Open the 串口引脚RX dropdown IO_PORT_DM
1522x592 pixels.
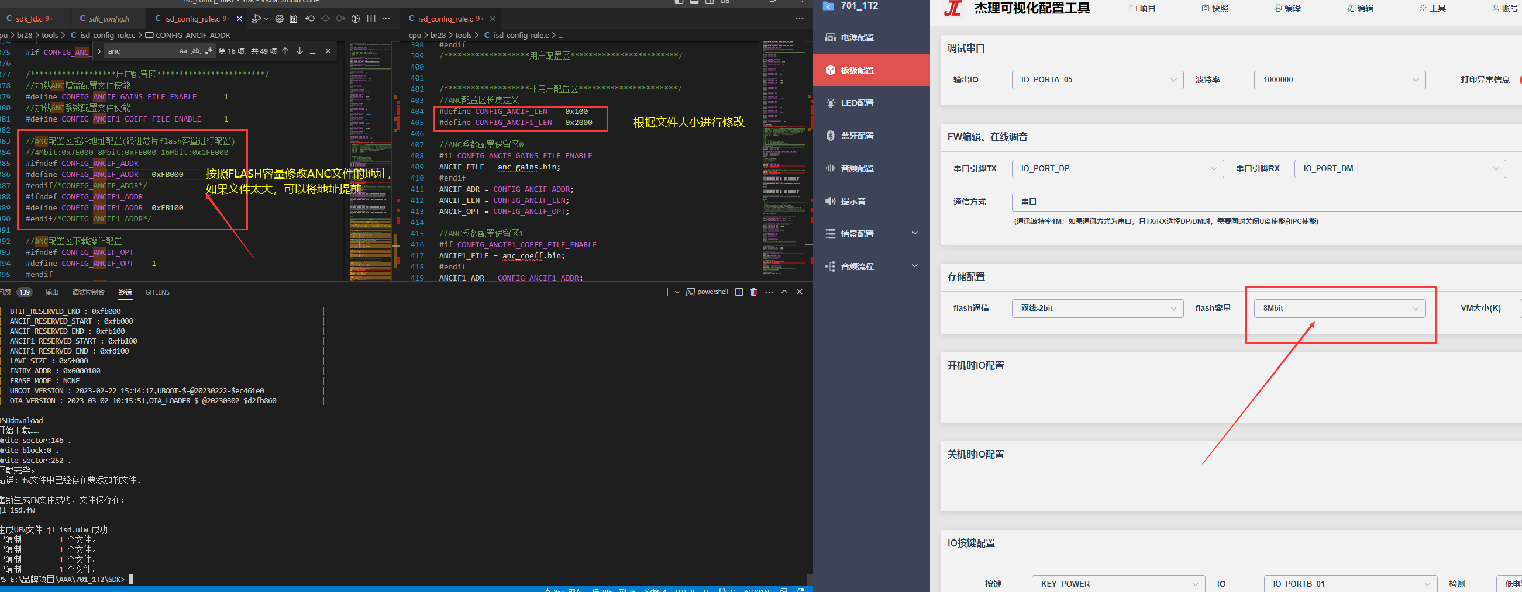click(1400, 168)
